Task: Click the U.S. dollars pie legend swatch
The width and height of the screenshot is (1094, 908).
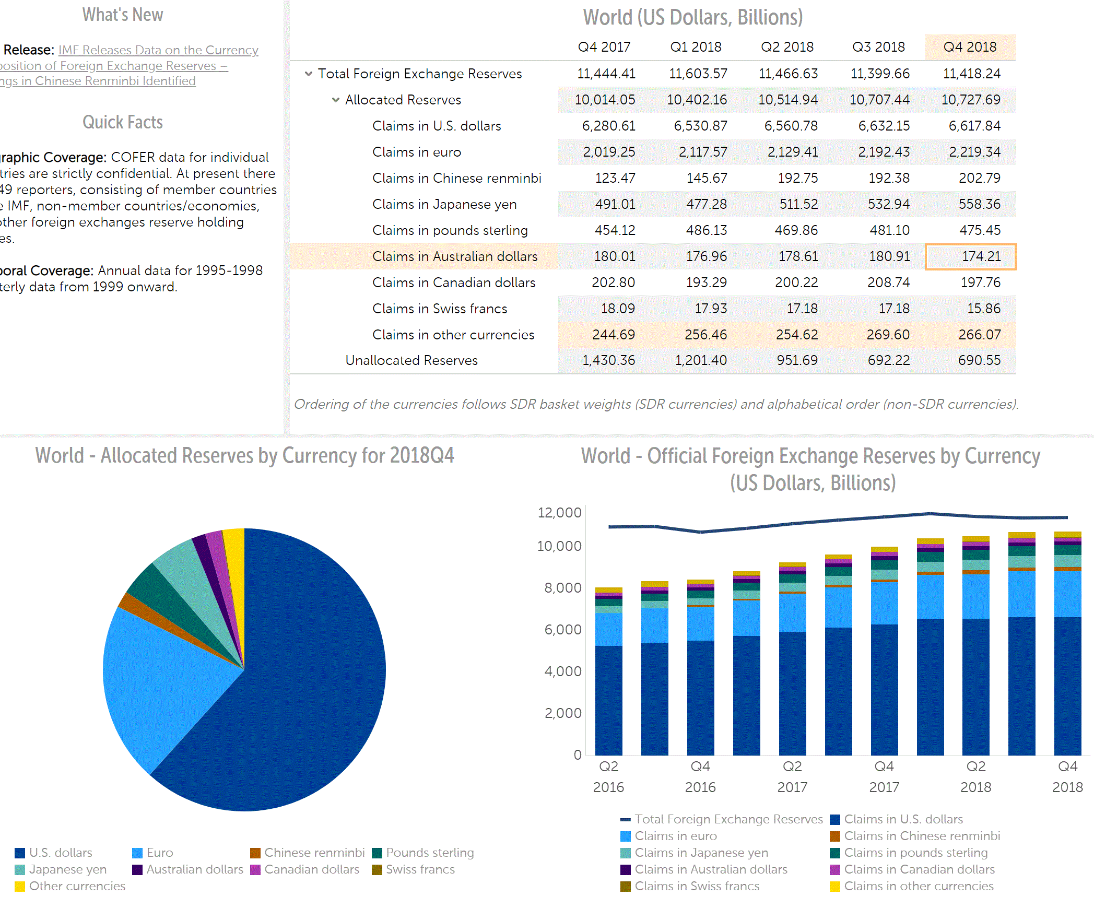Action: pyautogui.click(x=20, y=853)
